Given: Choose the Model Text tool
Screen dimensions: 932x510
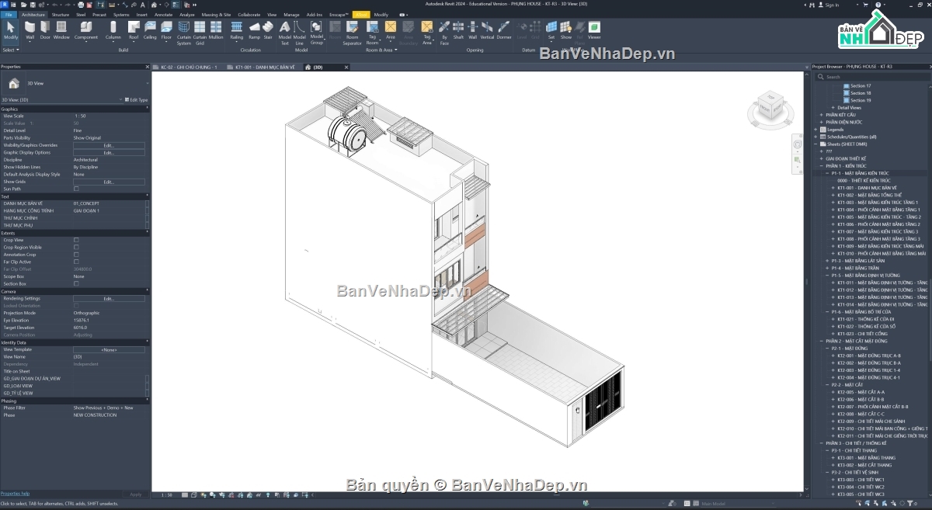Looking at the screenshot, I should (x=285, y=33).
